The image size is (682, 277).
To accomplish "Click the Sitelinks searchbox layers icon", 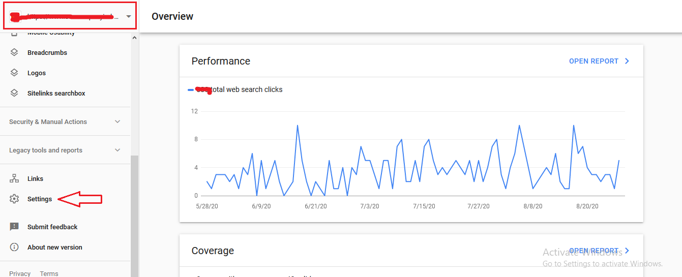I will pos(14,93).
